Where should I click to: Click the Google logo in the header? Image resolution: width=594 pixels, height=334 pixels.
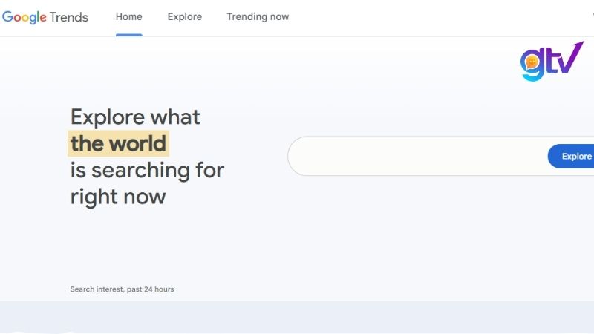[23, 17]
